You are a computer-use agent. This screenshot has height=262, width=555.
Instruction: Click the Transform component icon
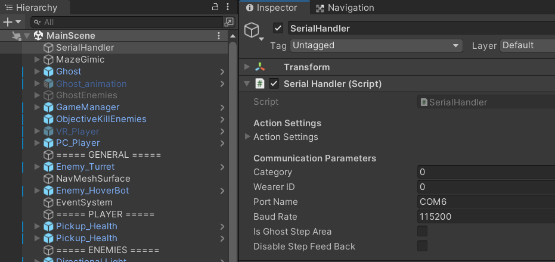(261, 67)
